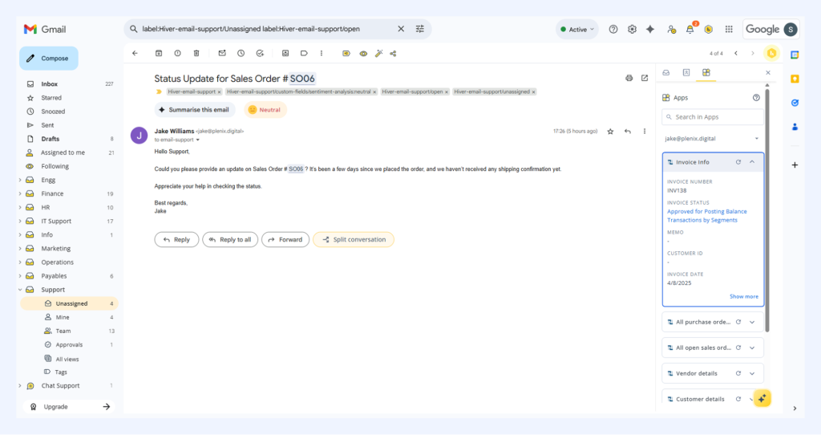
Task: Collapse the Support label tree
Action: 20,290
